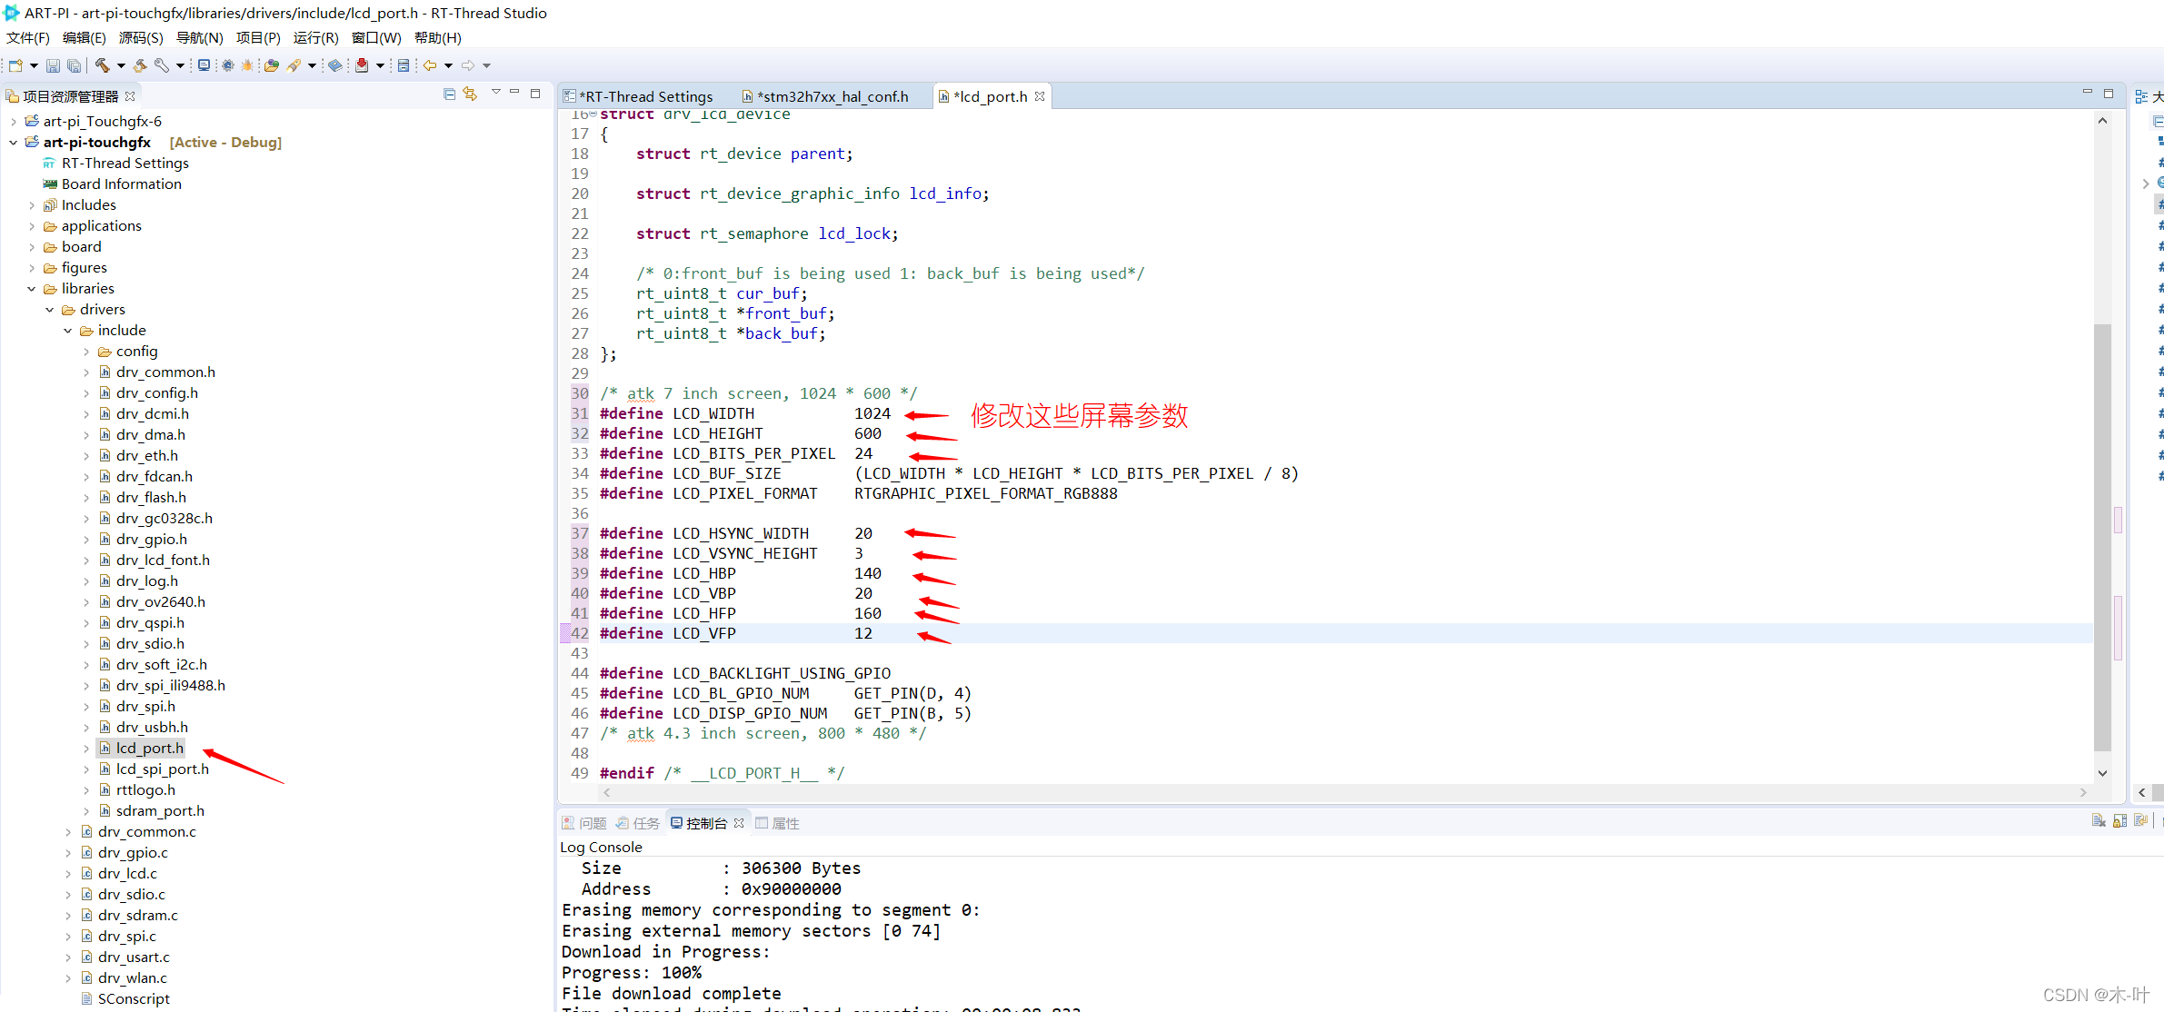Open the 运行(R) menu
Image resolution: width=2164 pixels, height=1012 pixels.
click(315, 38)
